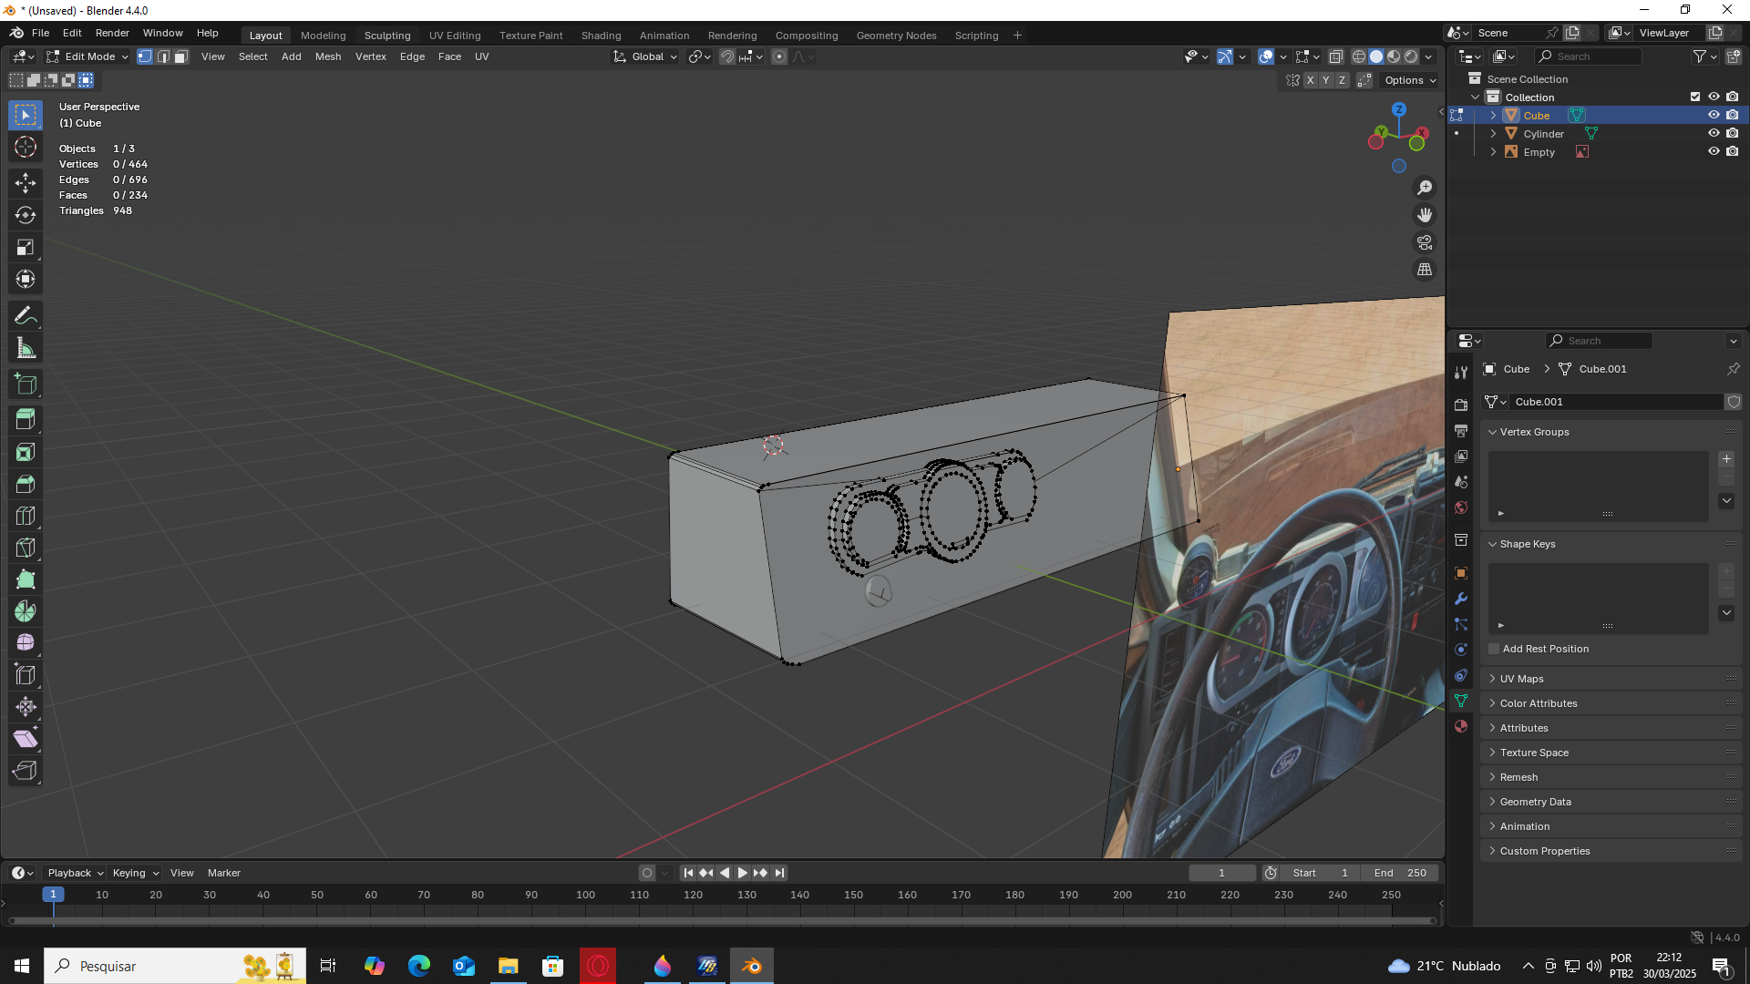Click the 3D Cursor tool

[26, 147]
